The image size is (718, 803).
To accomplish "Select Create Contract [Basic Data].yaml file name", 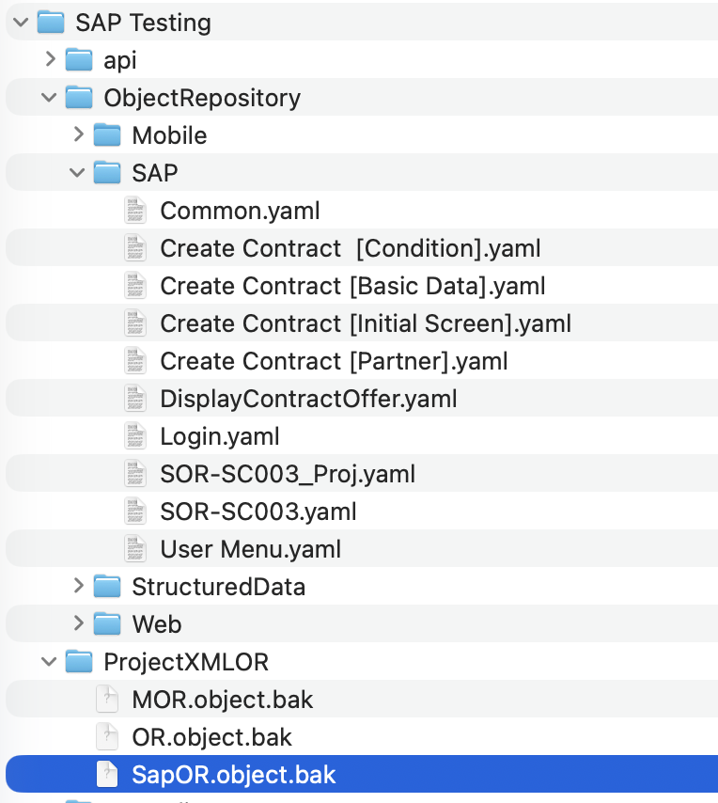I will click(x=352, y=286).
